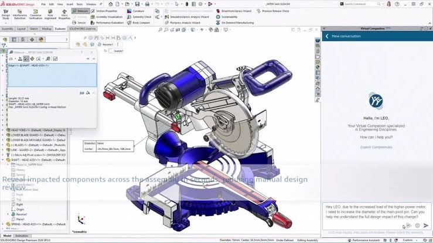The image size is (433, 243).
Task: Open the Edit menu
Action: click(52, 5)
